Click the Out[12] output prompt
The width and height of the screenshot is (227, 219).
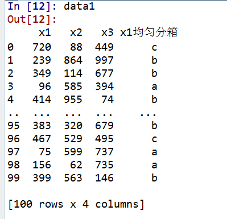(x=32, y=19)
